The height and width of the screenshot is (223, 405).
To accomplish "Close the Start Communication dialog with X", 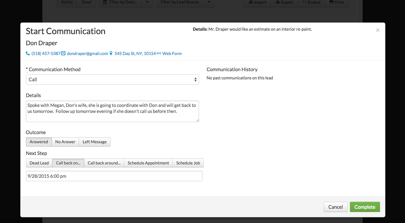I will pyautogui.click(x=377, y=30).
